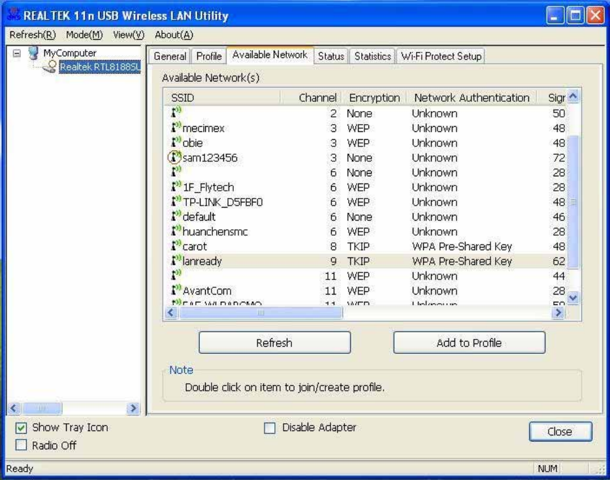Open the Mode(M) menu
This screenshot has width=610, height=480.
[84, 35]
